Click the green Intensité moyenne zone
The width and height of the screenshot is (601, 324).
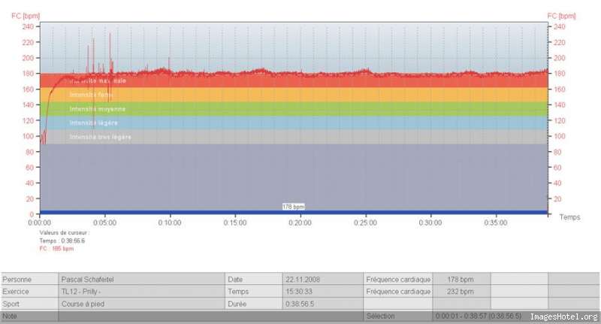294,109
